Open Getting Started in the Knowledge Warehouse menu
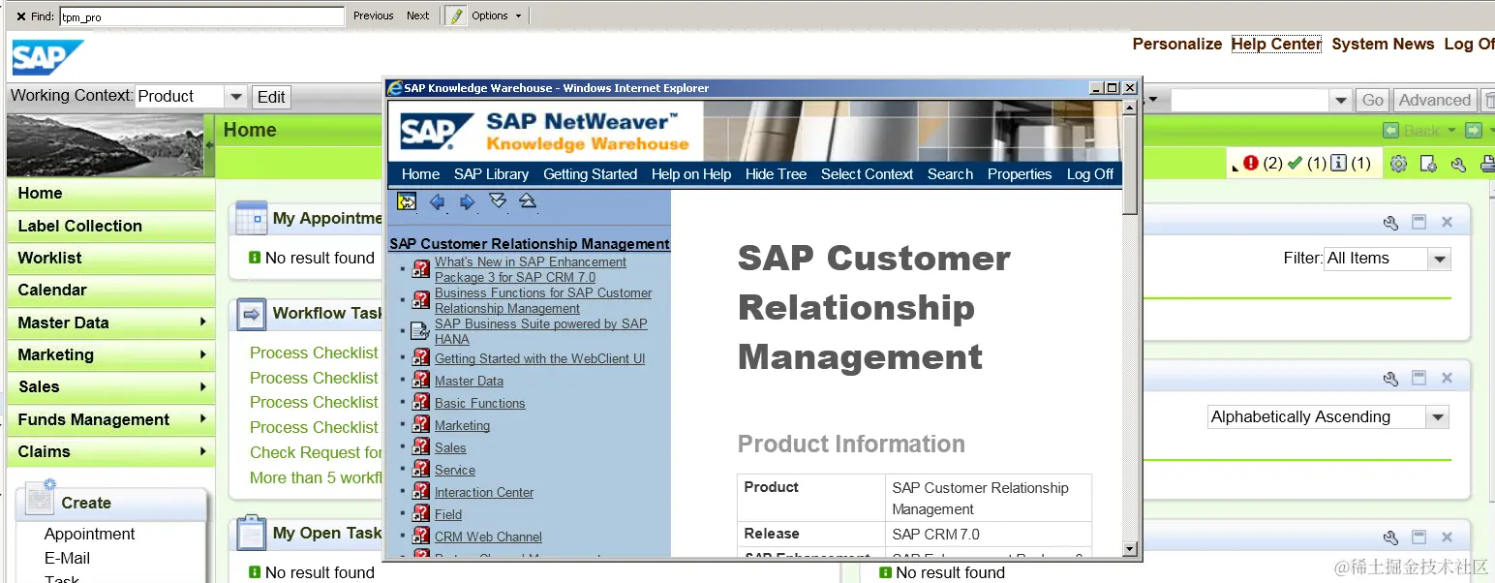The width and height of the screenshot is (1495, 583). click(590, 174)
